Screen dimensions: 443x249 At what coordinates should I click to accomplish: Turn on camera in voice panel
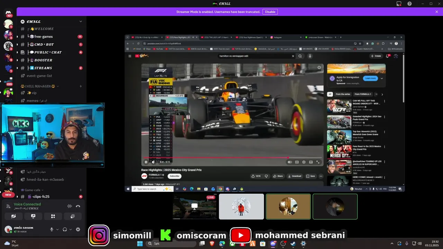[13, 216]
